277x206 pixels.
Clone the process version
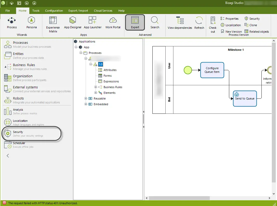(251, 25)
